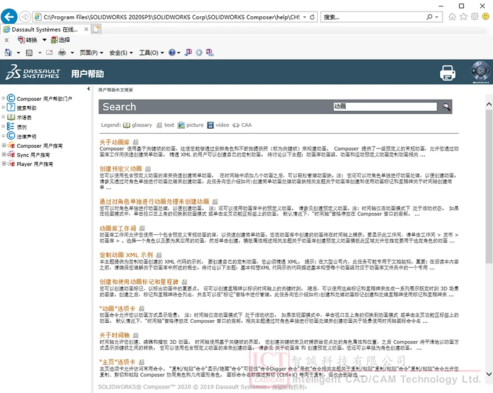Close the convert toolbar with its X
493x393 pixels.
point(6,40)
